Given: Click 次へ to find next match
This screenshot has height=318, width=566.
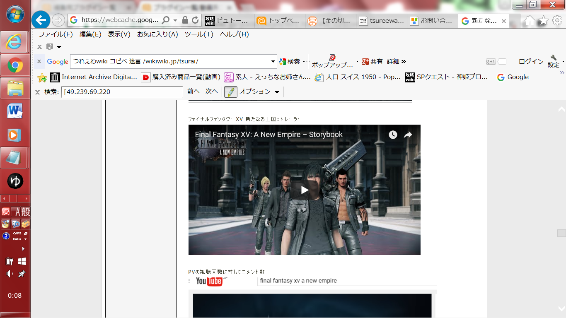Looking at the screenshot, I should tap(212, 92).
